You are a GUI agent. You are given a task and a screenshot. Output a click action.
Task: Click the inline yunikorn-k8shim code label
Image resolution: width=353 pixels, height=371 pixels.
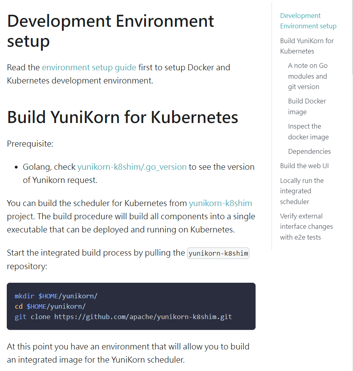[218, 254]
